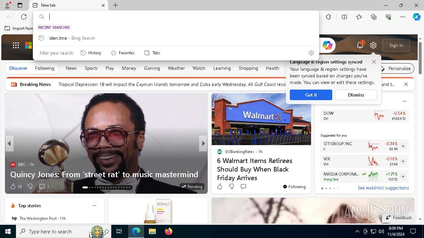Open page settings gear icon
Viewport: 424px width, 238px height.
click(373, 45)
